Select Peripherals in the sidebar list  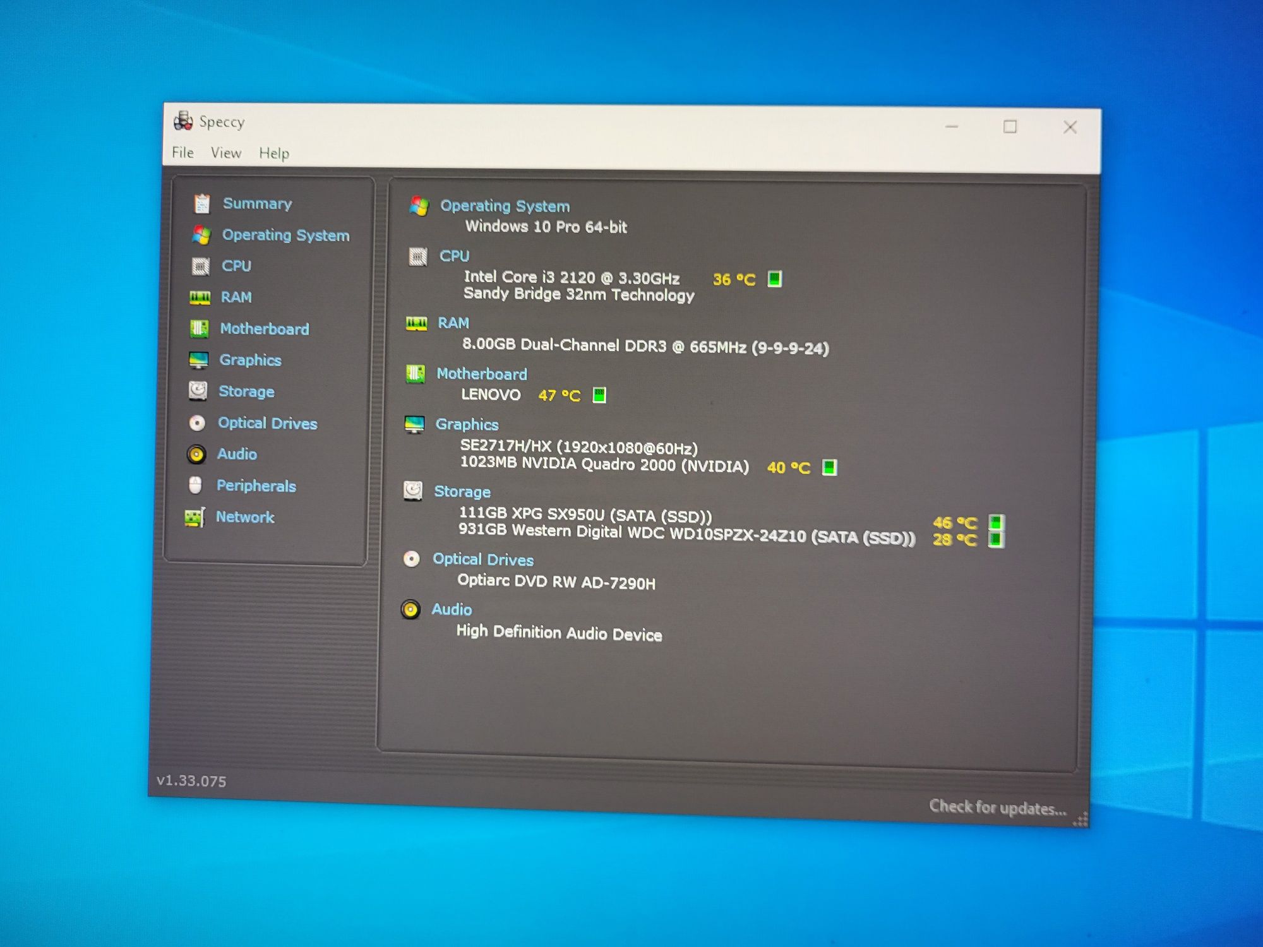coord(256,485)
